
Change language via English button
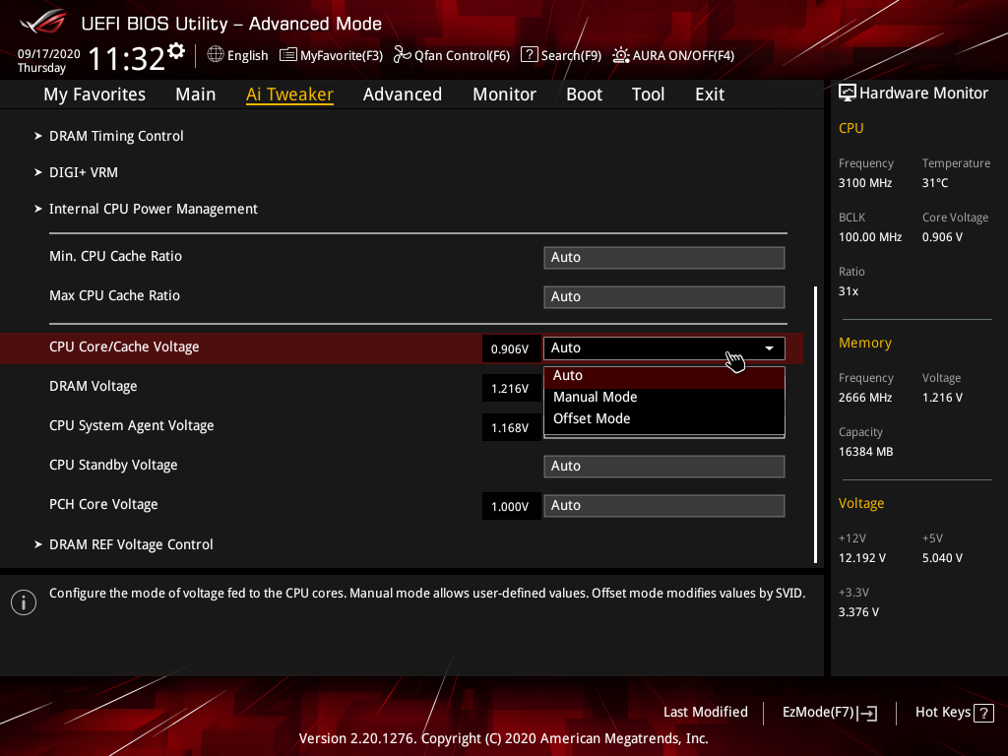238,55
